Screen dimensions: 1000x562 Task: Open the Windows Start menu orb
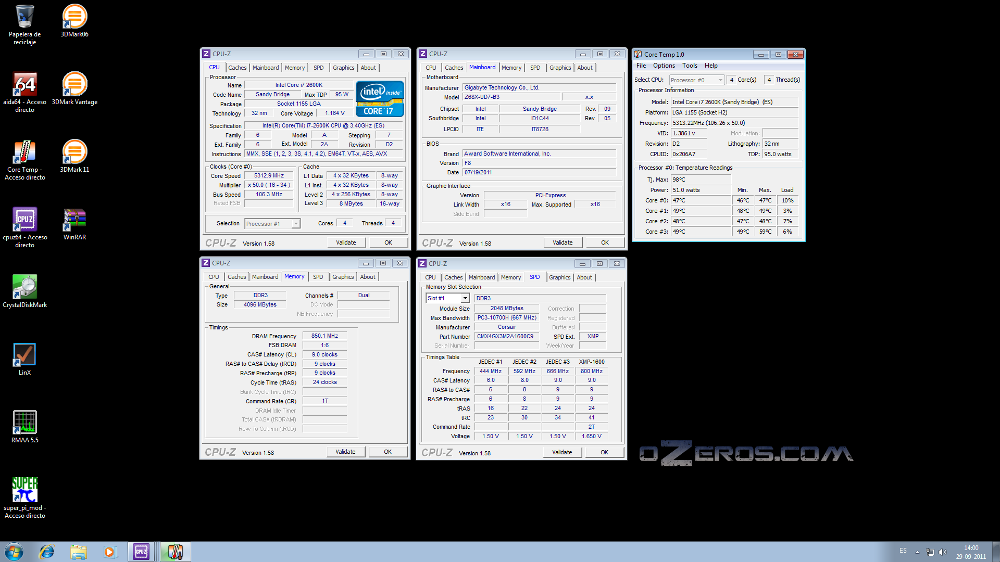[x=14, y=552]
